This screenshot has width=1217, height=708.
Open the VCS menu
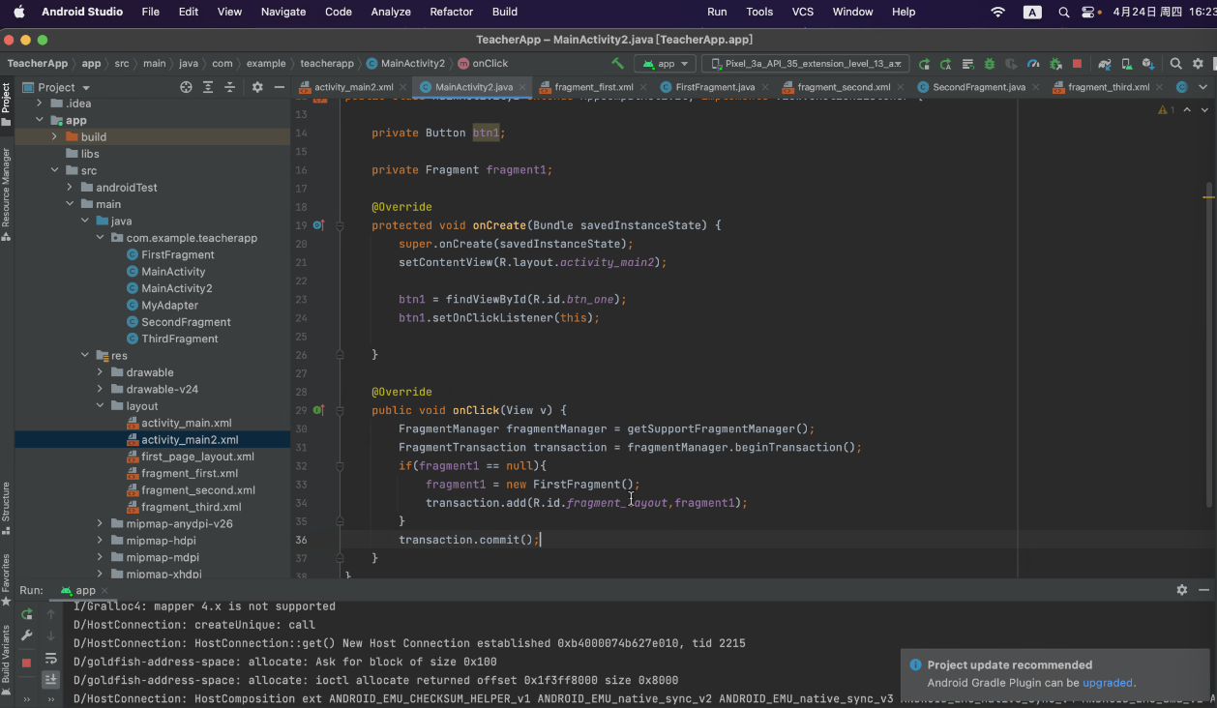point(803,12)
